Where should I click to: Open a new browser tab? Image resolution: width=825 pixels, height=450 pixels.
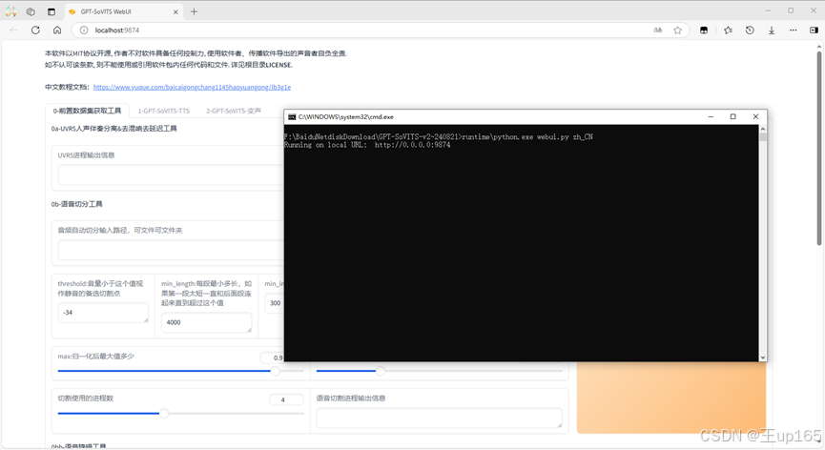click(x=195, y=11)
